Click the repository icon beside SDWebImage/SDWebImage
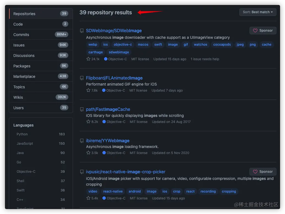 (x=82, y=31)
